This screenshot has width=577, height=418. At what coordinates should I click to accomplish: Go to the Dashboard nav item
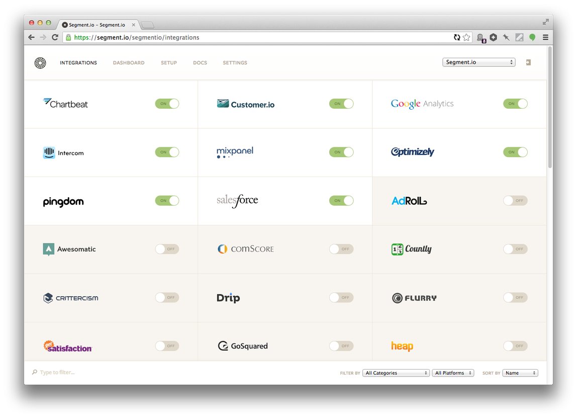click(129, 63)
